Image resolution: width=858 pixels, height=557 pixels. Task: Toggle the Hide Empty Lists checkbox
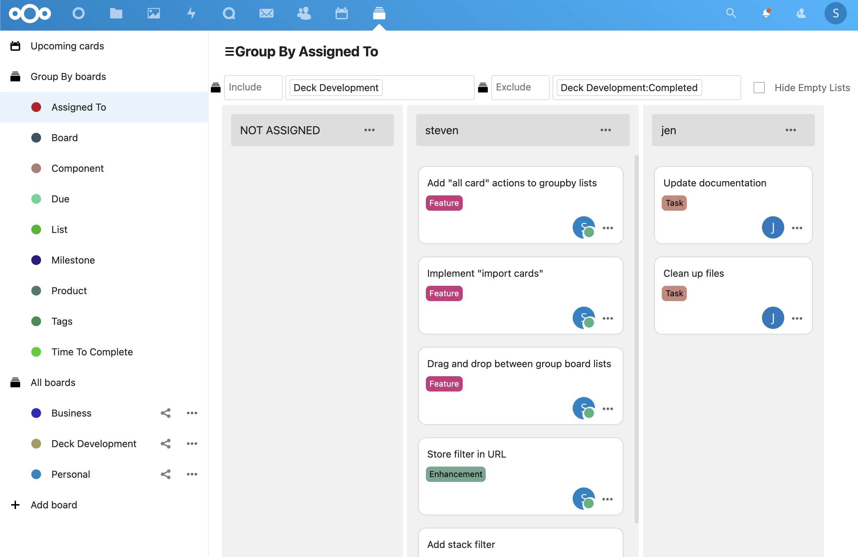coord(759,88)
